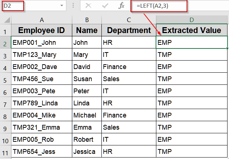
Task: Select row 6 header
Action: tap(6, 91)
